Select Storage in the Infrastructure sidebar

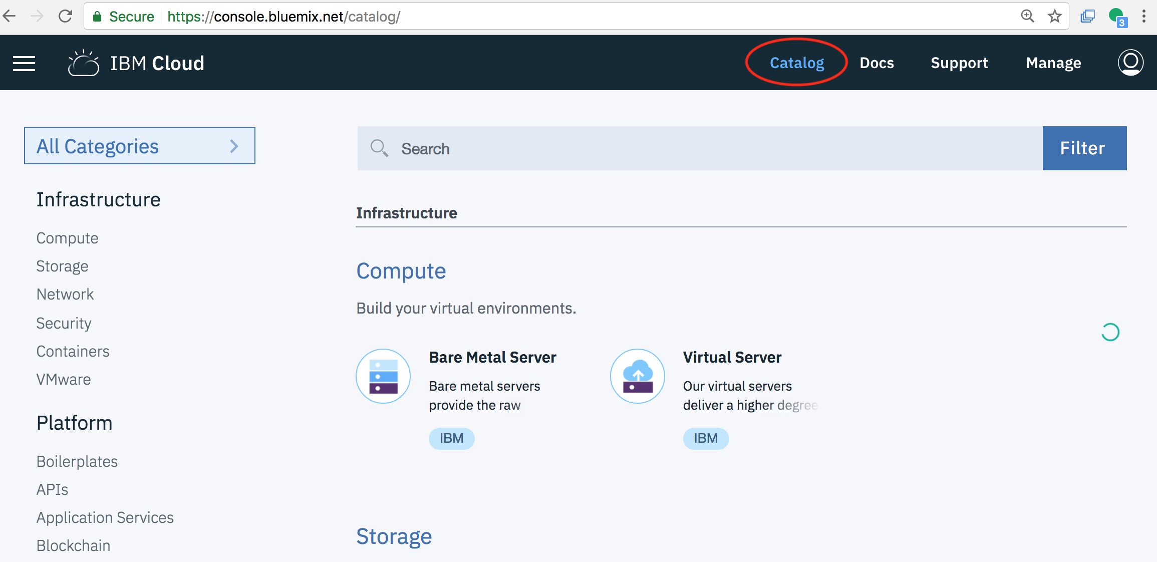pos(62,266)
